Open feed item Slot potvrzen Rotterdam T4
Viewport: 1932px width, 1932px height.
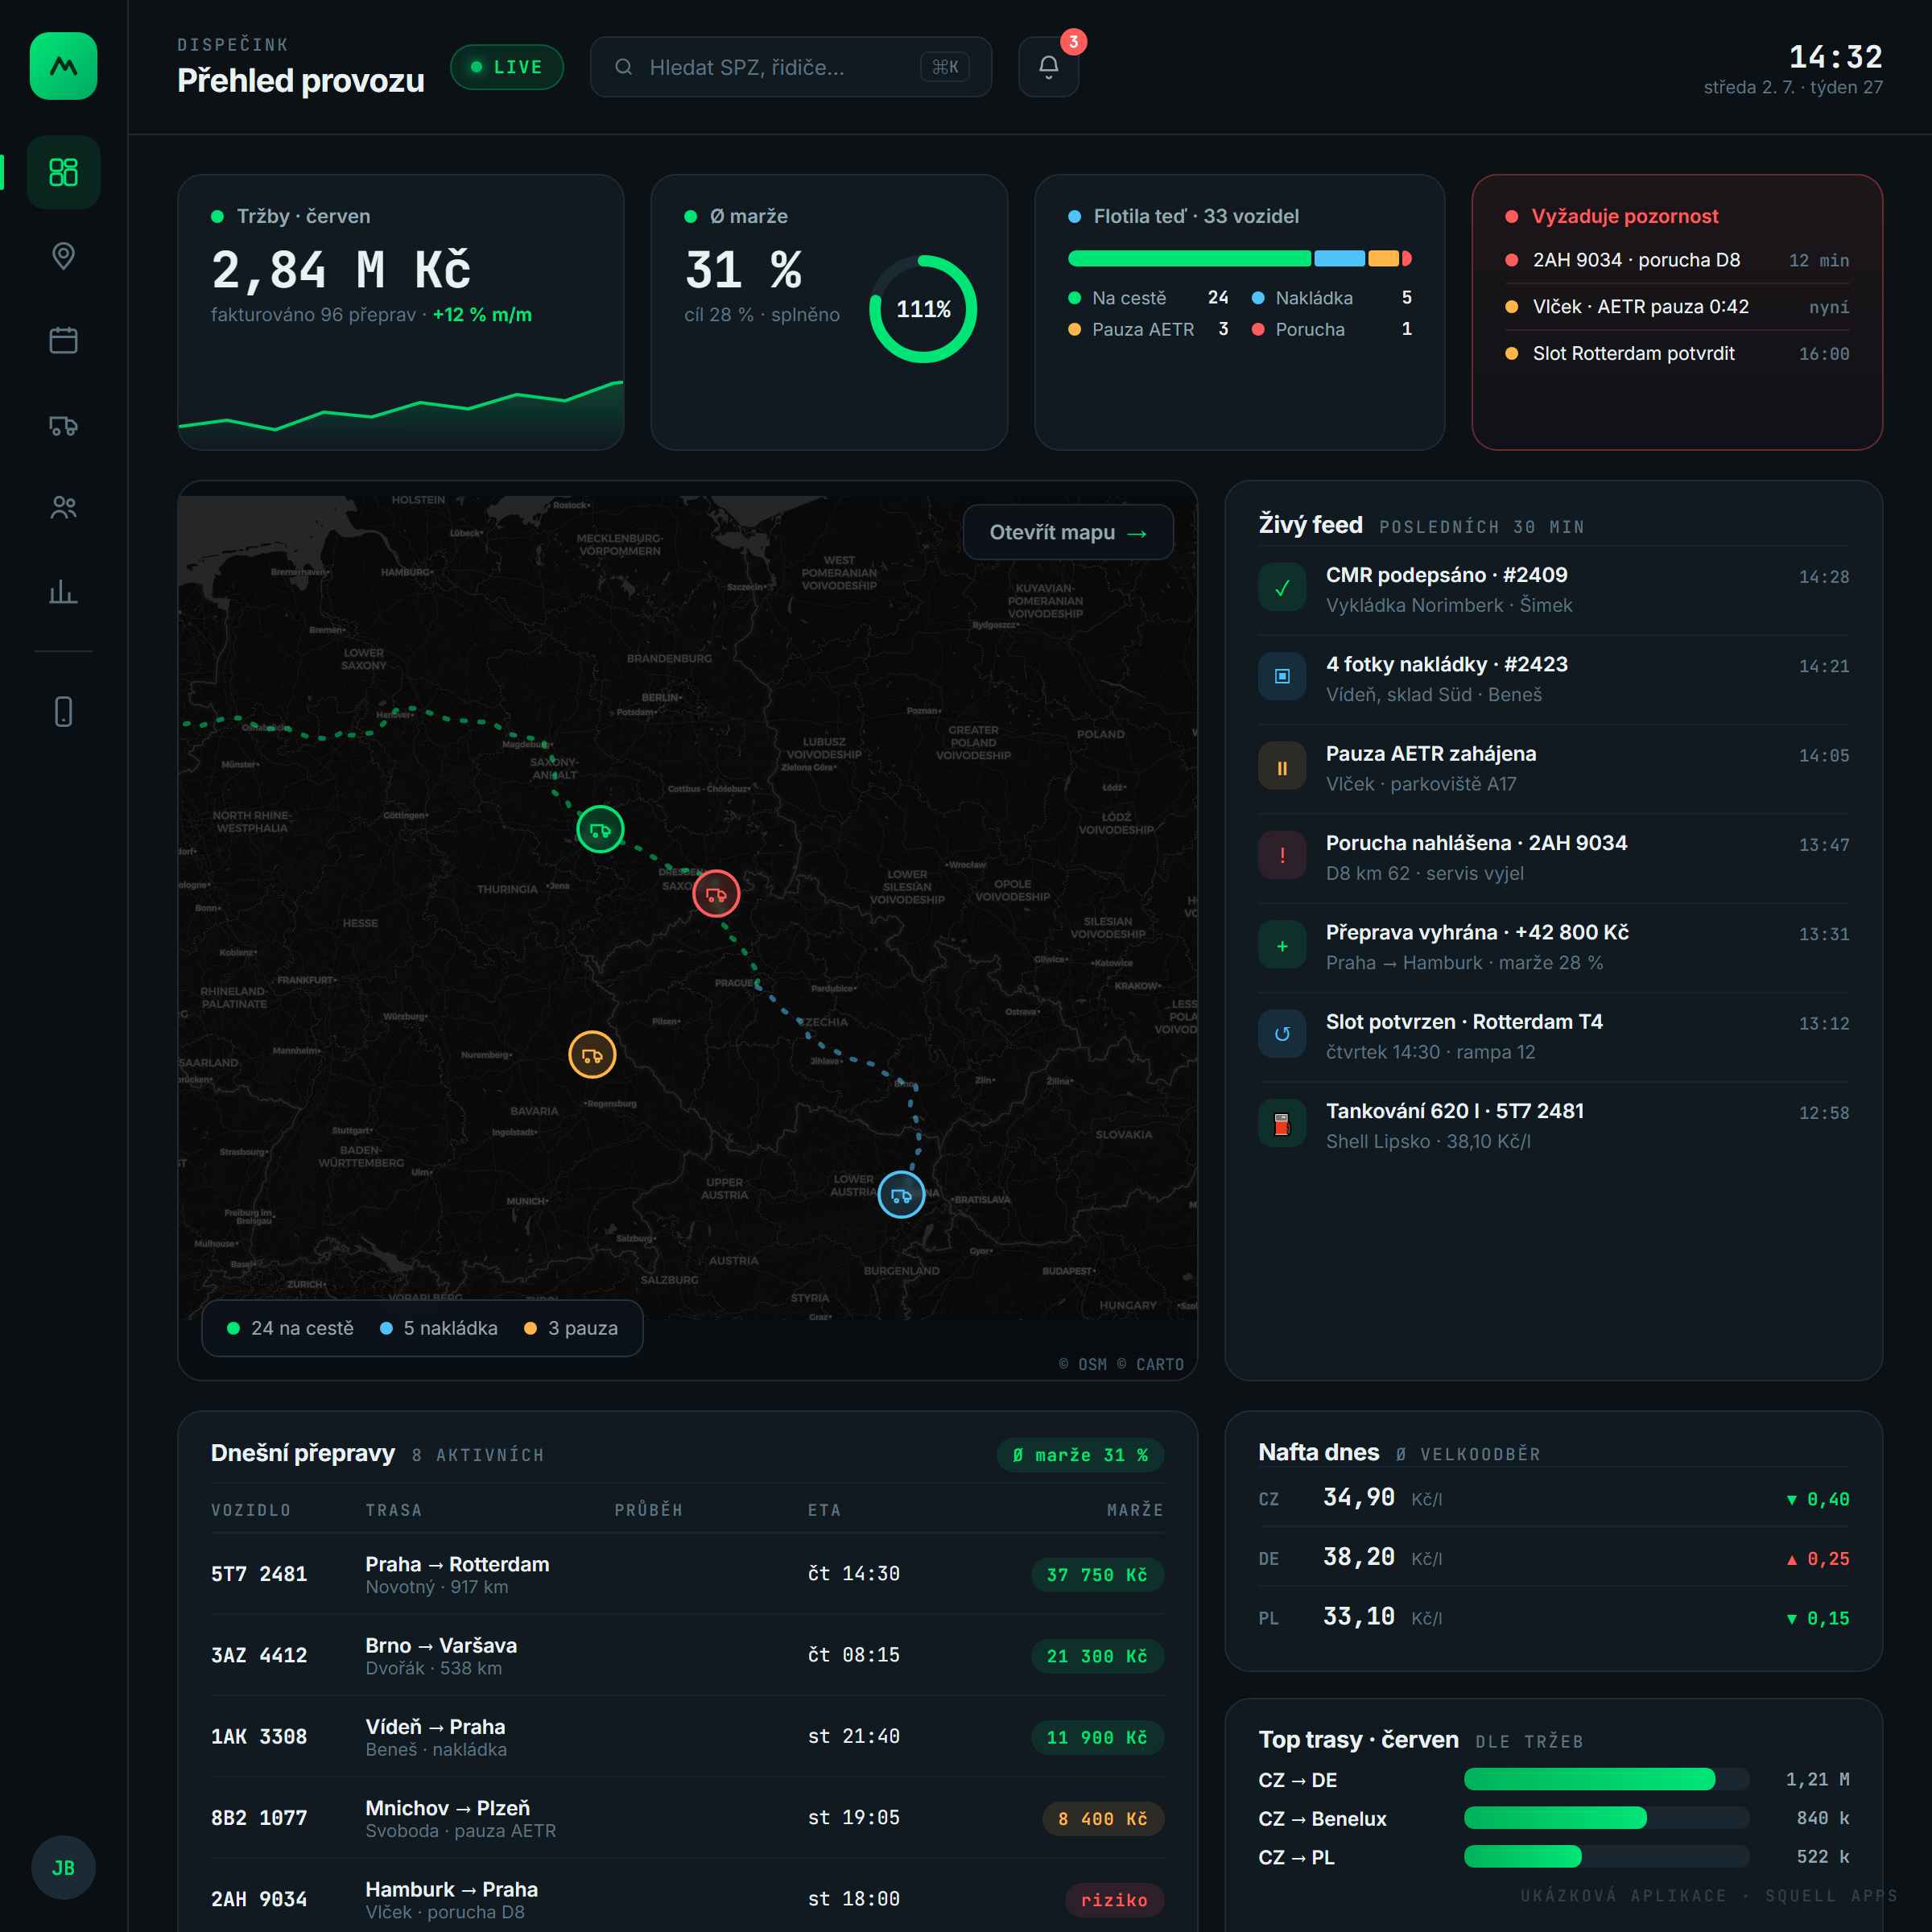click(1554, 1036)
